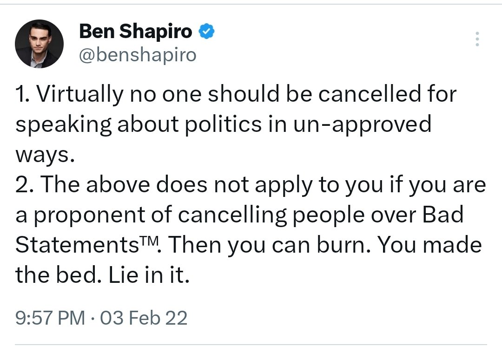
Task: Click the word "ways." in the tweet
Action: 45,156
